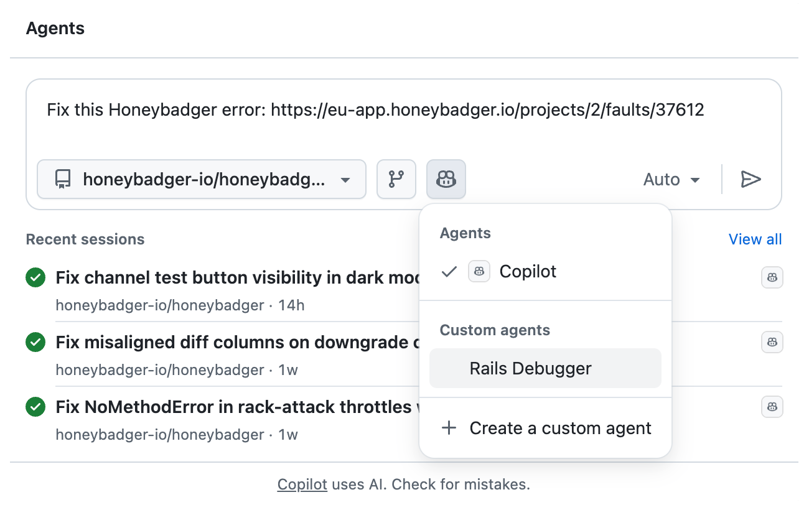Select the Copilot agent with checkmark
The height and width of the screenshot is (510, 809).
(528, 271)
